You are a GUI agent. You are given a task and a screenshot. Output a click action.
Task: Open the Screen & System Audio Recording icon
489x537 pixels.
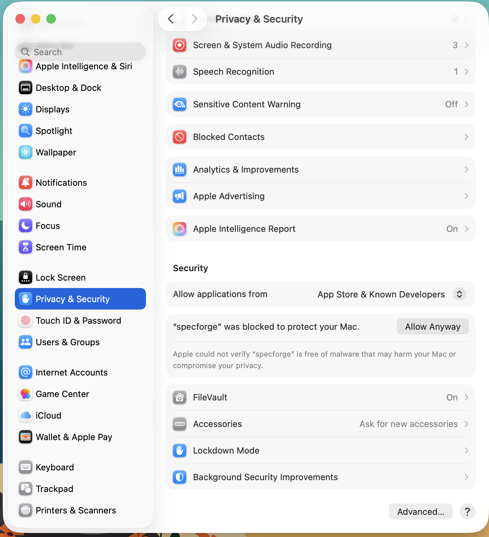tap(180, 45)
